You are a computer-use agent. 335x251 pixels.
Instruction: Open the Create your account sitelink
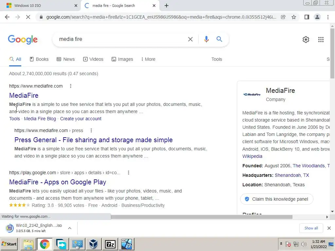81,119
